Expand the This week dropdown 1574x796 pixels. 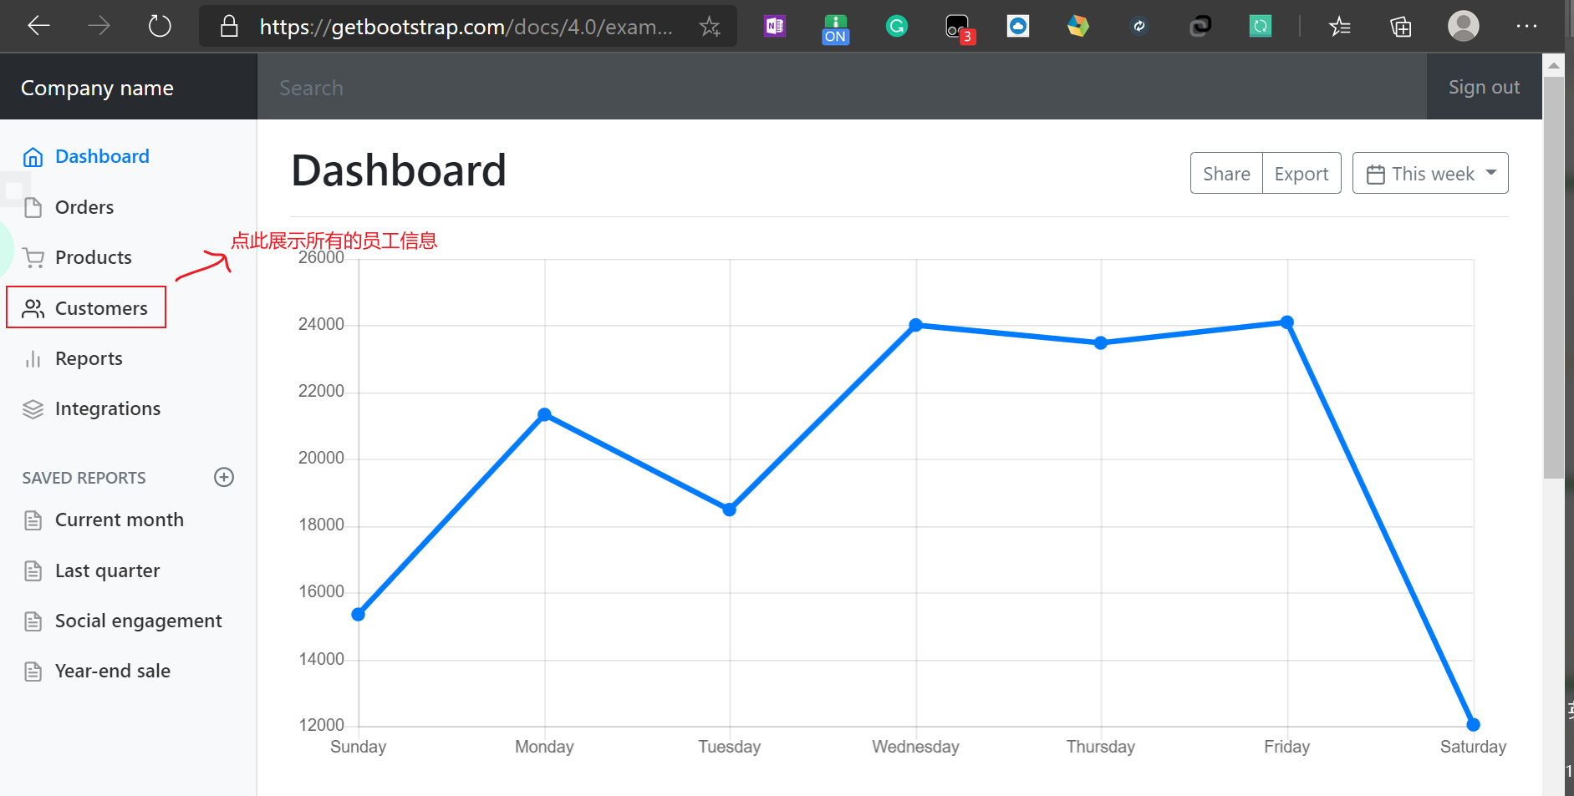1430,173
